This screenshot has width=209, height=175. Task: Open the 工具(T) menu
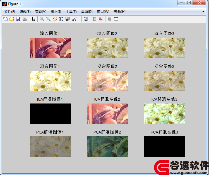tap(71, 12)
